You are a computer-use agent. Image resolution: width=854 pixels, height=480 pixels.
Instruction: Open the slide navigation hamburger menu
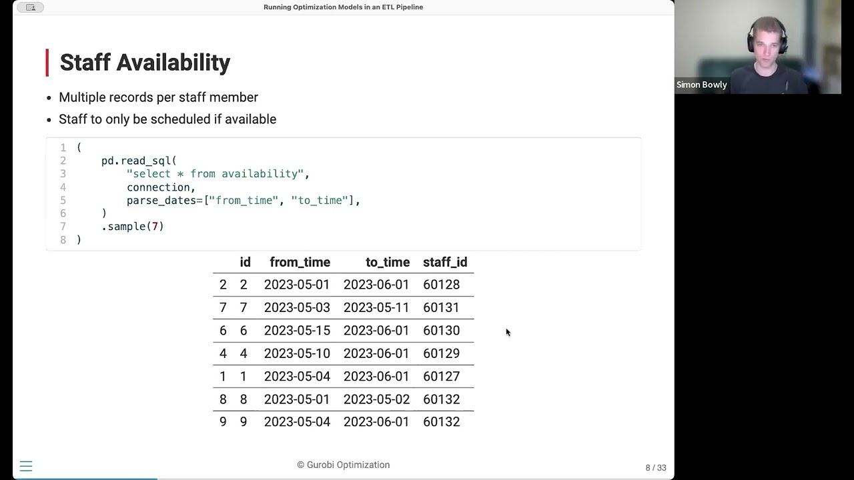[x=26, y=466]
